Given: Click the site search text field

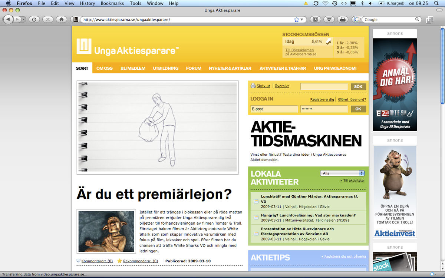Looking at the screenshot, I should point(324,87).
